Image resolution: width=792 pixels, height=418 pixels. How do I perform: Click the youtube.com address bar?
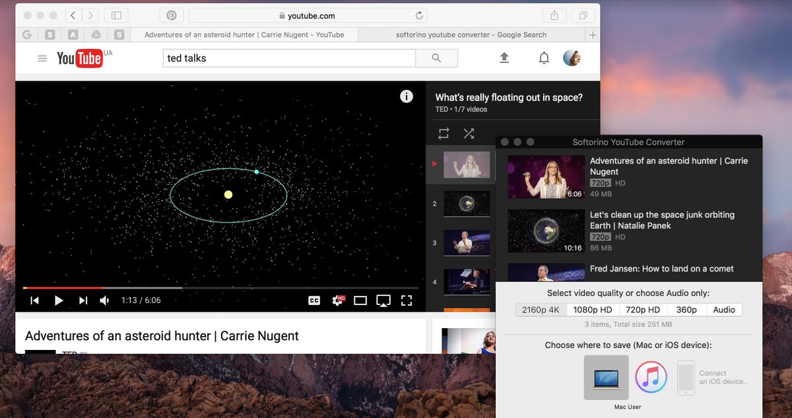[x=308, y=15]
